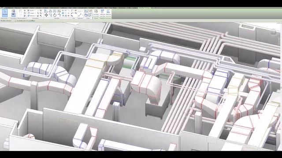Select the Align tool
Viewport: 282px width, 158px height.
pos(46,11)
